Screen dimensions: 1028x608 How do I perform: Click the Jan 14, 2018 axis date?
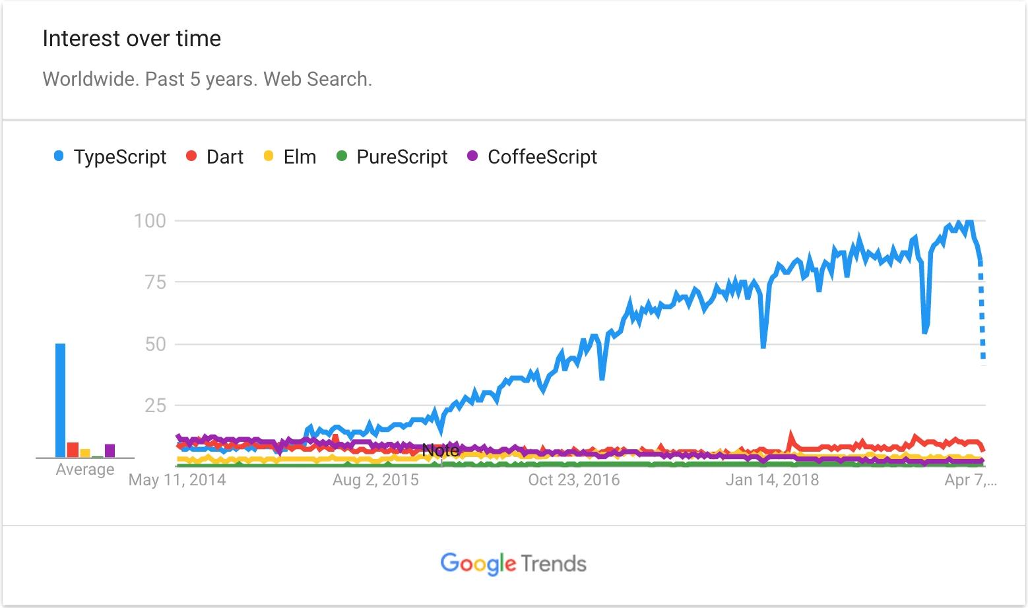772,480
